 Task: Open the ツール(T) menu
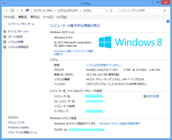click(48, 17)
